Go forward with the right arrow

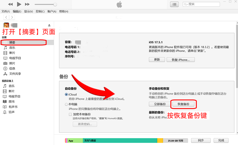click(x=12, y=17)
